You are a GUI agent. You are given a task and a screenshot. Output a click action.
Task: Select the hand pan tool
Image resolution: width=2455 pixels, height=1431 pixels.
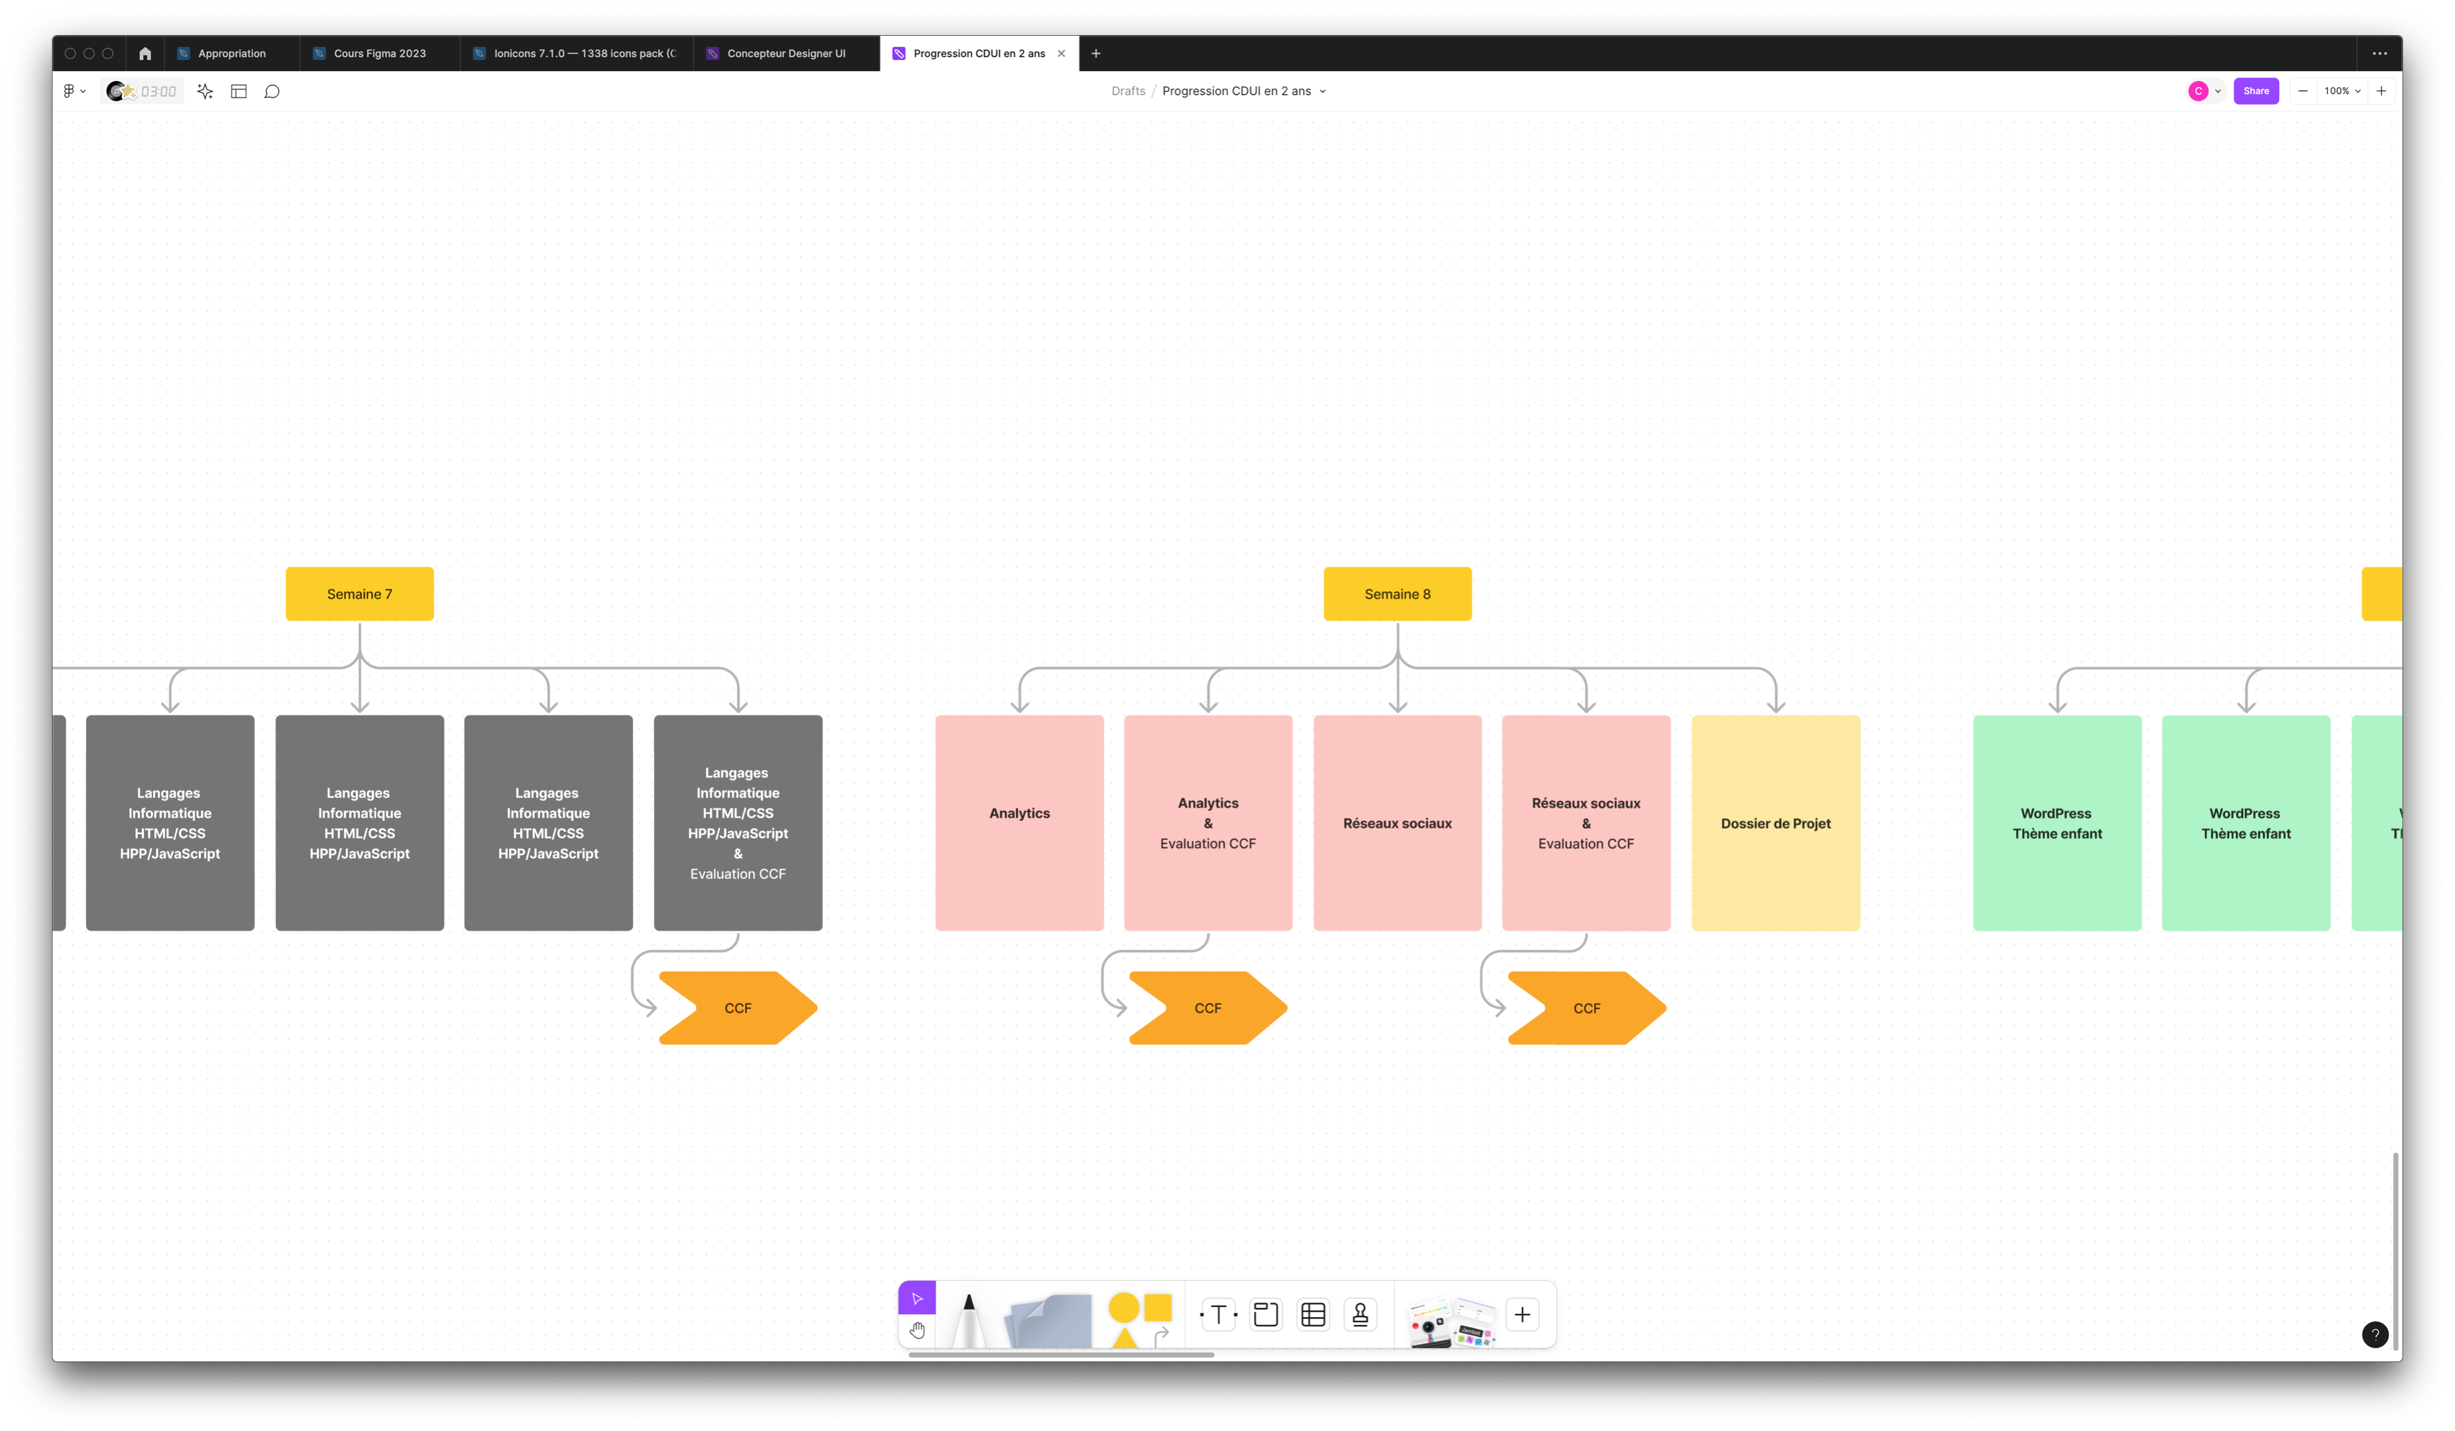[917, 1330]
